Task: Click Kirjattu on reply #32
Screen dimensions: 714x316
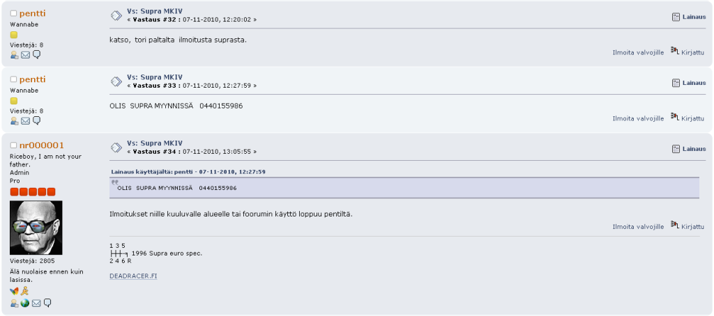Action: [688, 52]
